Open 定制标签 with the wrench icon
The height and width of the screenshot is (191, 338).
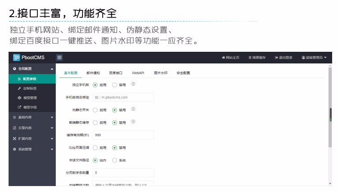tap(31, 88)
